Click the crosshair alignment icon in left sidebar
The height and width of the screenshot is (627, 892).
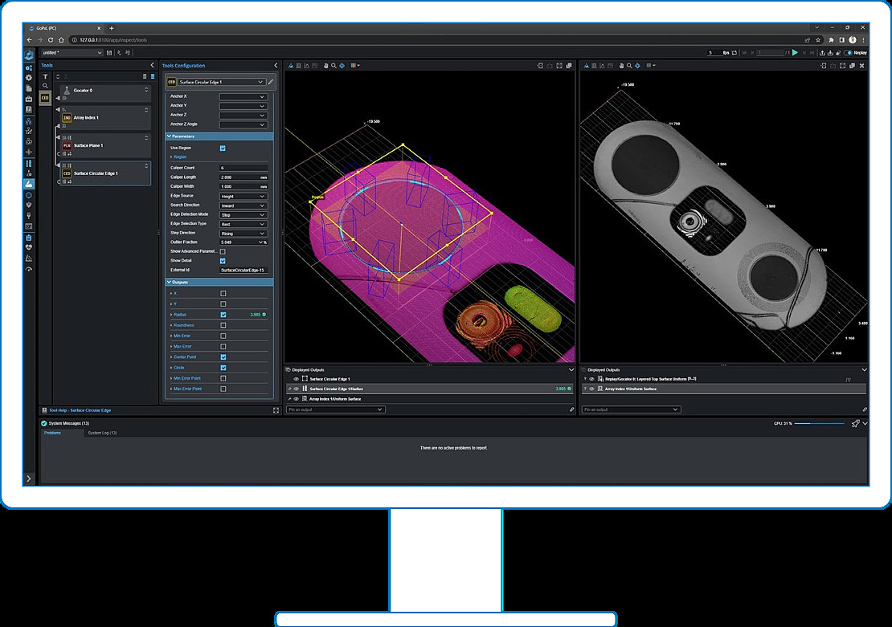tap(29, 153)
